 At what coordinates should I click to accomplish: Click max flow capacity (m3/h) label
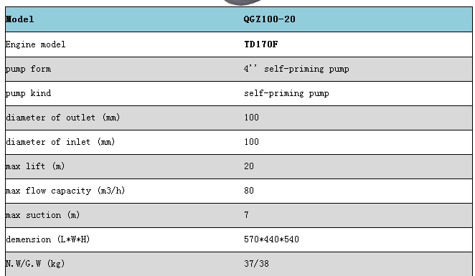coord(65,191)
